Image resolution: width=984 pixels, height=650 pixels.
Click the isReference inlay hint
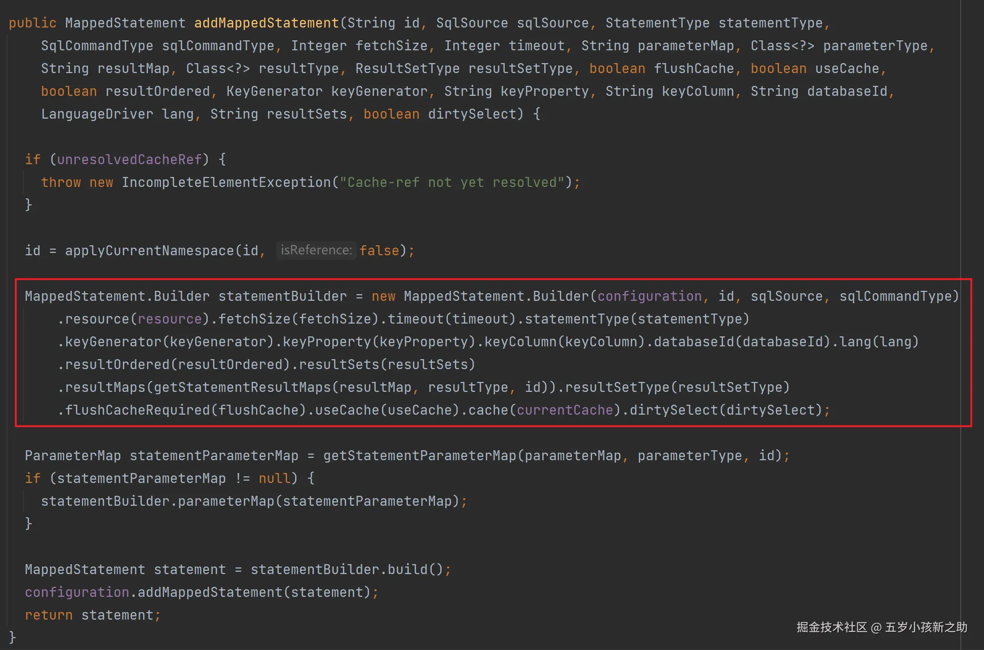(316, 250)
